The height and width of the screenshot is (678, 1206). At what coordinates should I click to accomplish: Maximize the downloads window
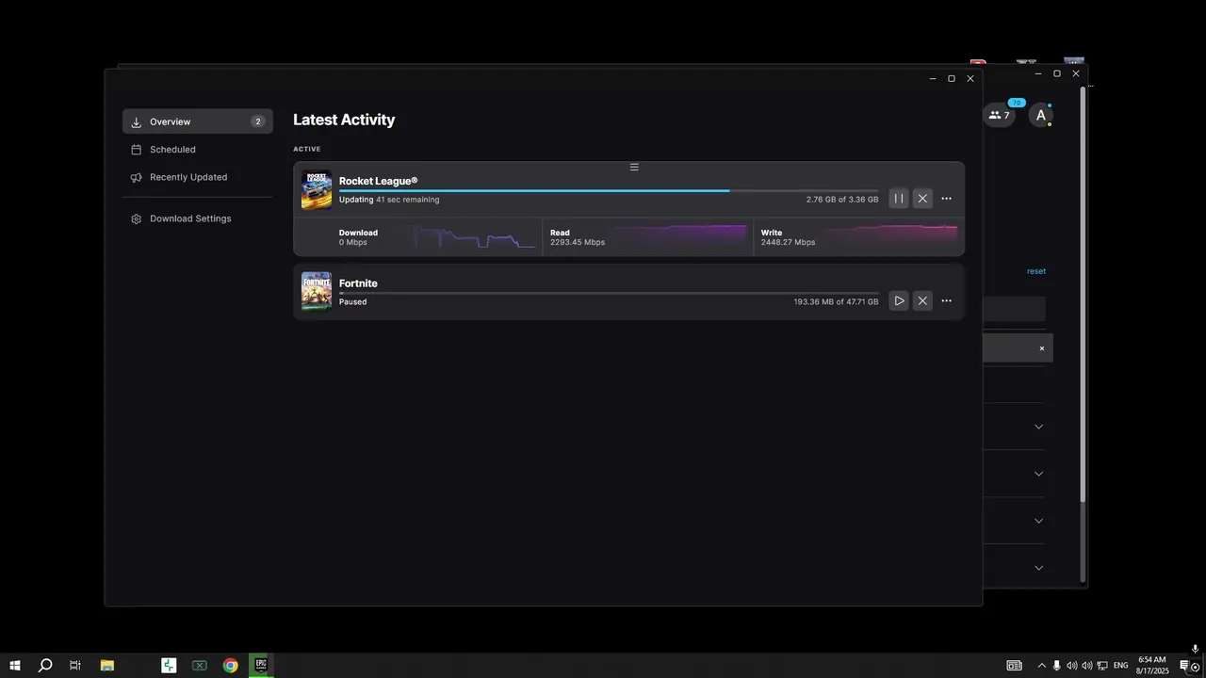click(x=952, y=78)
